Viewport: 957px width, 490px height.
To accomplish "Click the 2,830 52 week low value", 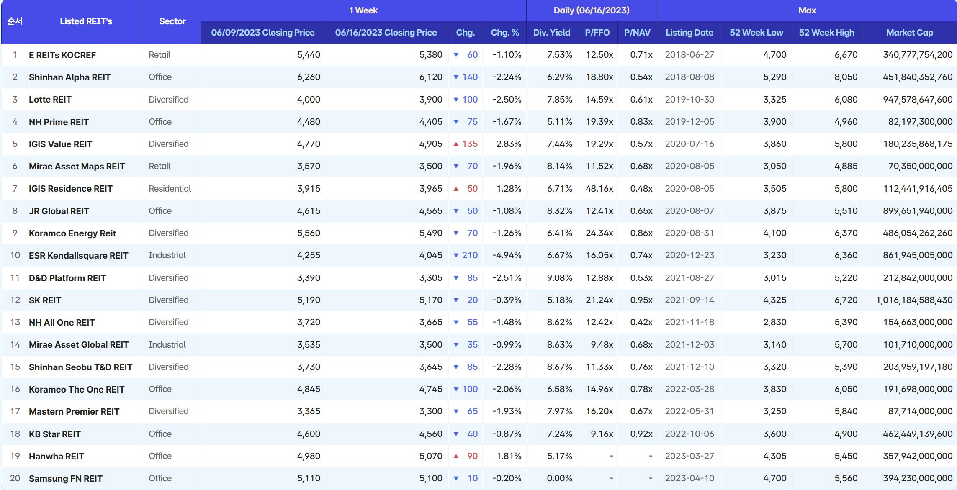I will [x=775, y=322].
